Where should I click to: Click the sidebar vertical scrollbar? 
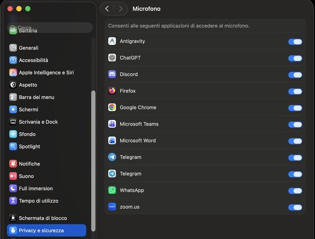click(x=93, y=161)
